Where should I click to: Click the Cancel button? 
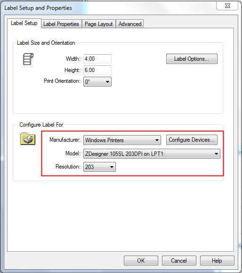click(179, 261)
